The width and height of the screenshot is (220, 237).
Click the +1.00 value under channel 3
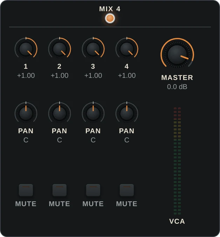93,76
